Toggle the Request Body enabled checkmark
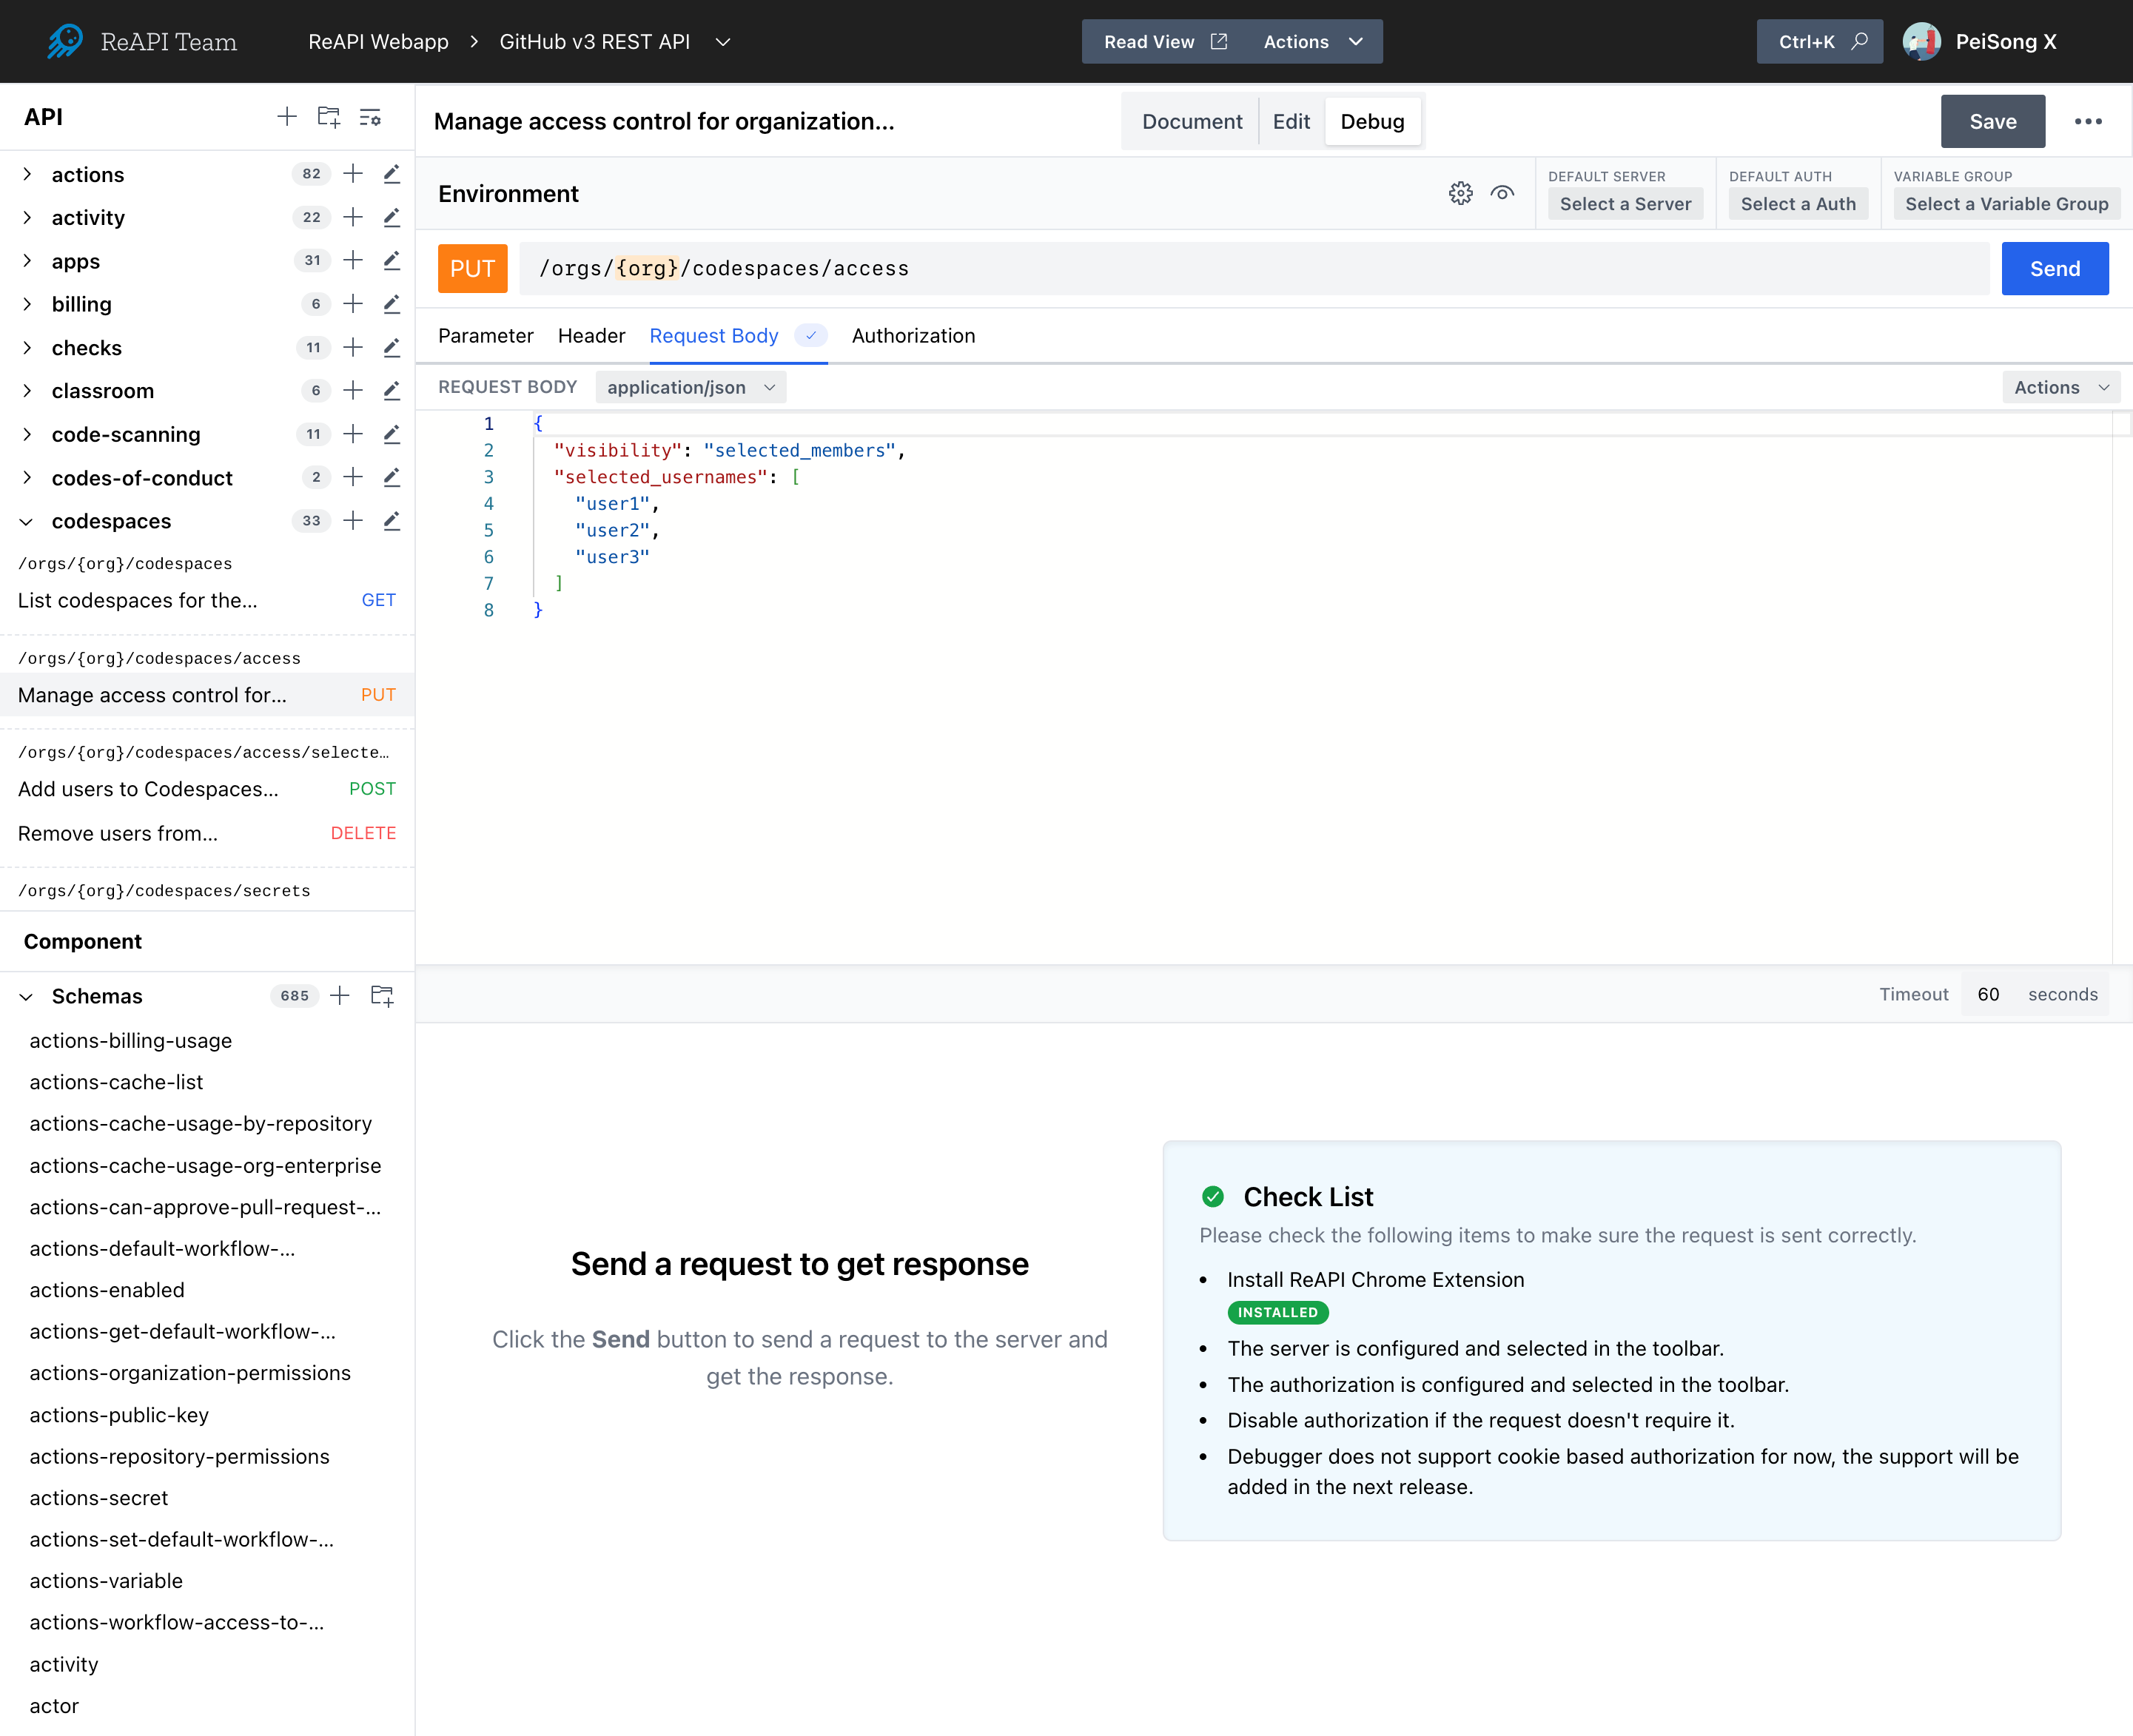 coord(811,336)
